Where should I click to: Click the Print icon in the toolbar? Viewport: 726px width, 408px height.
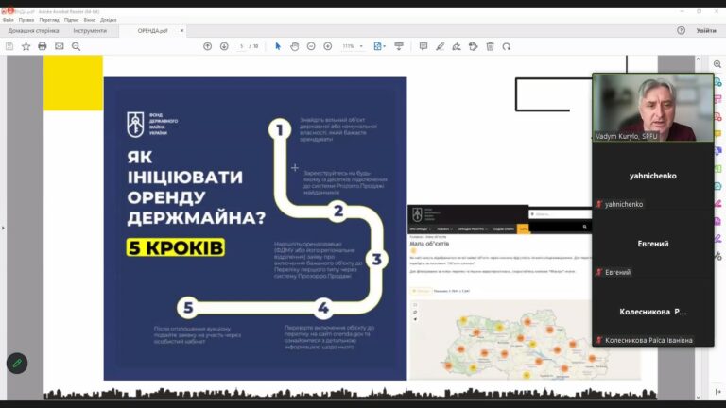click(43, 46)
